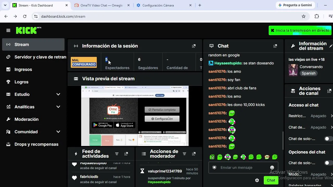Open Chrome tab search dropdown arrow

click(5, 5)
